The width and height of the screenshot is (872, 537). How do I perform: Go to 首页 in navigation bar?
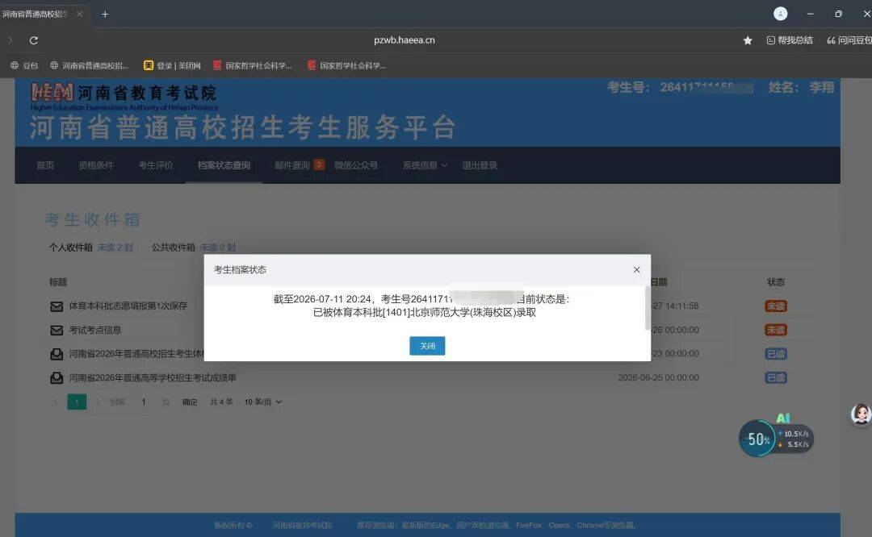[45, 165]
